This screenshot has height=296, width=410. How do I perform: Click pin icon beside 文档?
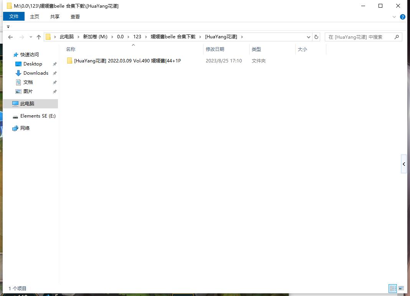pyautogui.click(x=55, y=82)
